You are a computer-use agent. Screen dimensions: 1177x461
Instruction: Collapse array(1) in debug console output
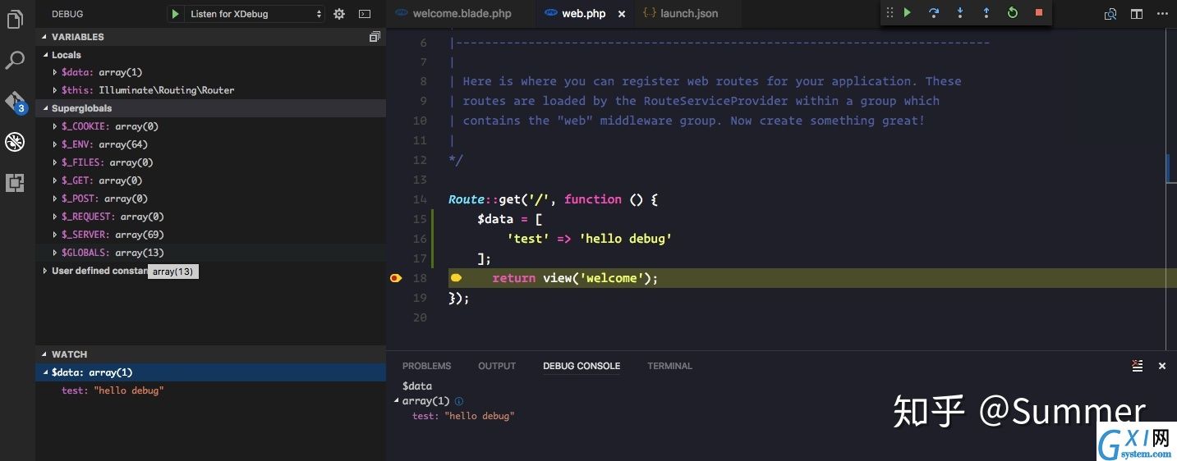coord(398,401)
